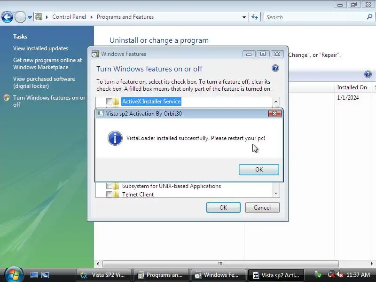Open View installed updates task
The height and width of the screenshot is (282, 376).
[x=41, y=48]
